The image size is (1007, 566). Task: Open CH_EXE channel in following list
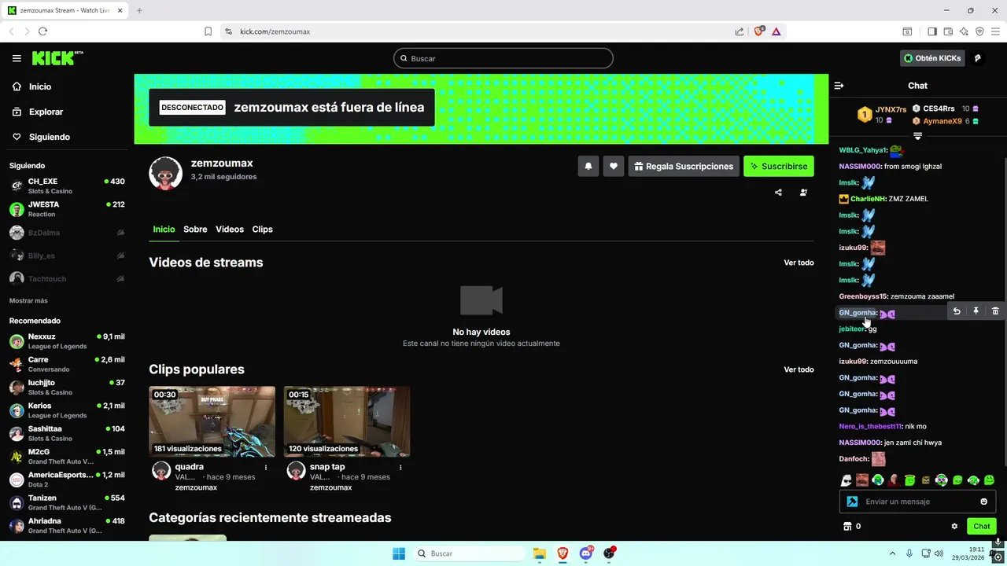click(67, 186)
